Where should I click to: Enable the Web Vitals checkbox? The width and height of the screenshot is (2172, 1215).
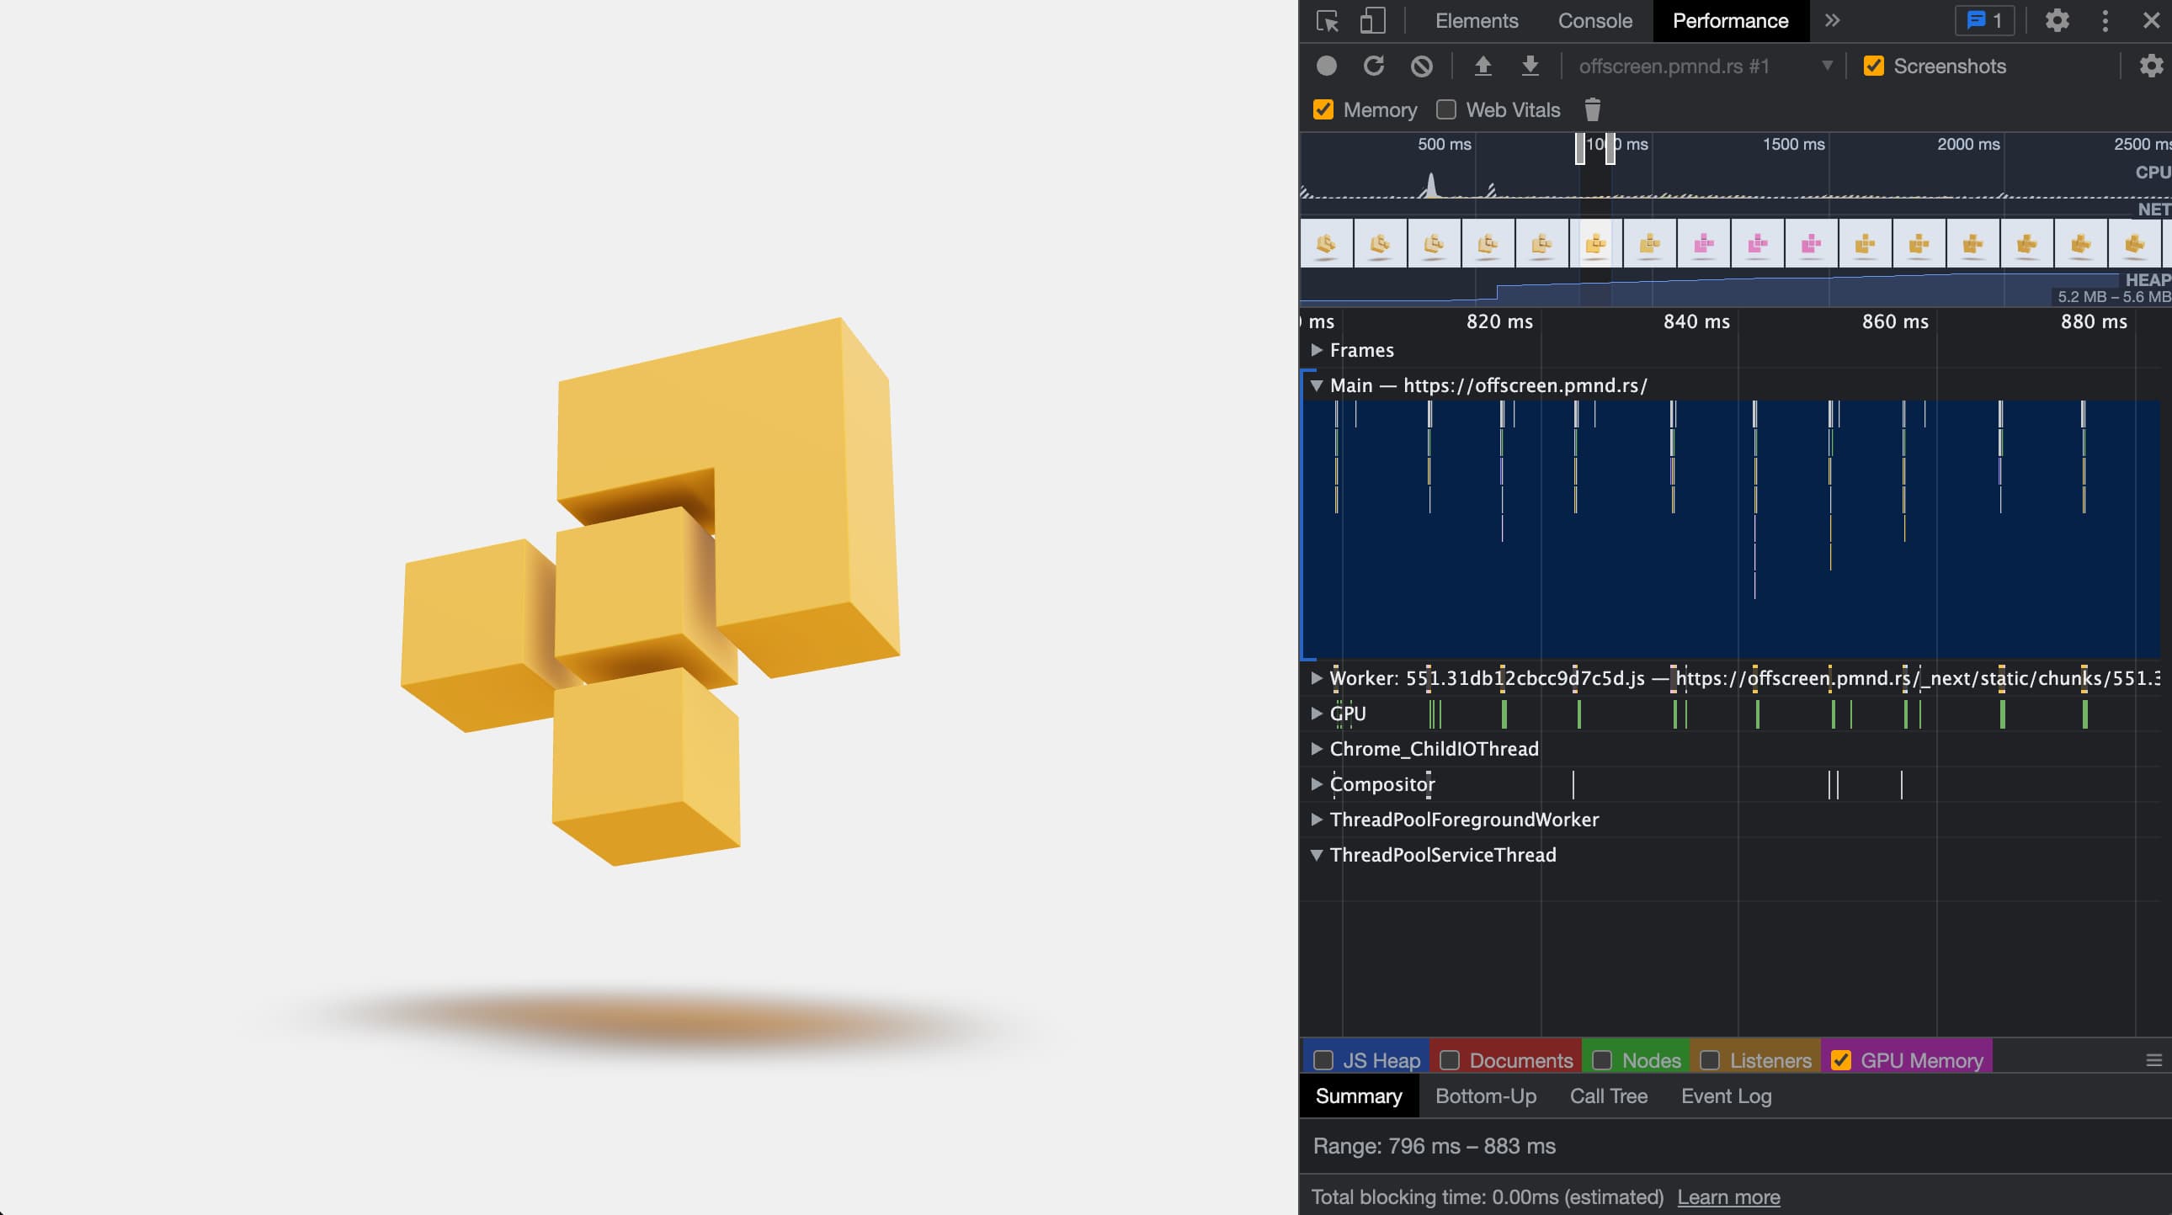(1446, 109)
